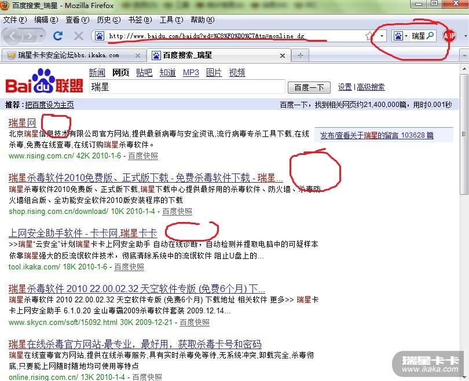This screenshot has height=381, width=469.
Task: Reload the page with the refresh icon
Action: 57,36
